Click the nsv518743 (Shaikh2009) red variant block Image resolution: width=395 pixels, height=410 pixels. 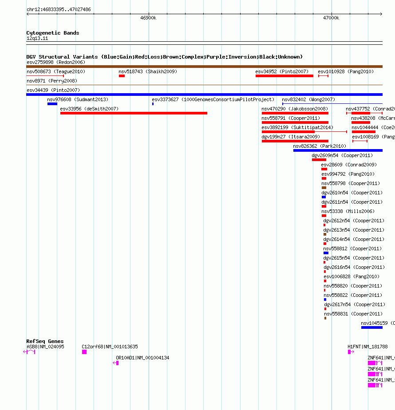point(122,76)
